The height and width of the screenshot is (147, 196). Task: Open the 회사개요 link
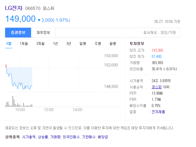[x=150, y=32]
